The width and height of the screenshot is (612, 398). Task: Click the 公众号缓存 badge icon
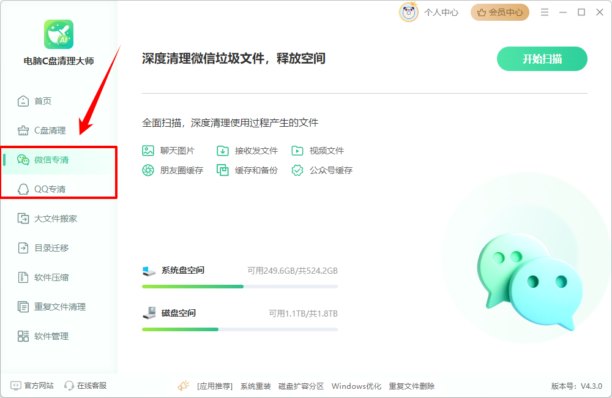tap(297, 170)
